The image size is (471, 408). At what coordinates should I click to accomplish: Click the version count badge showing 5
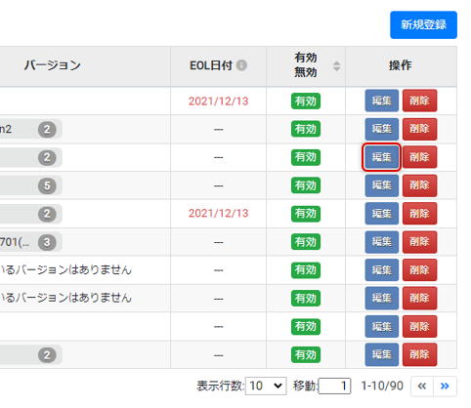click(47, 185)
